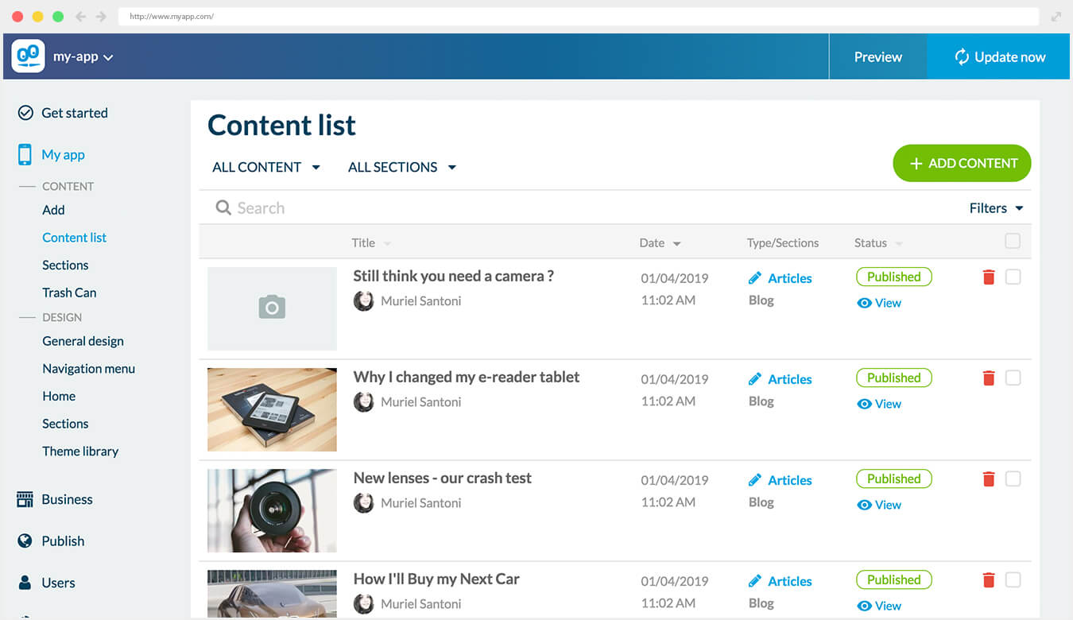Click the camera placeholder thumbnail
This screenshot has height=620, width=1073.
pyautogui.click(x=272, y=308)
